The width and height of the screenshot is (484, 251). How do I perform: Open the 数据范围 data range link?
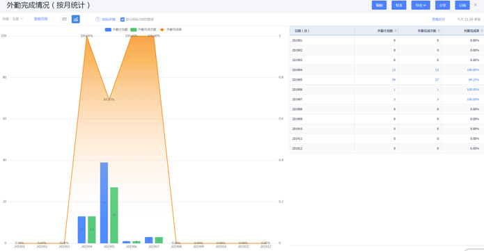(x=41, y=19)
